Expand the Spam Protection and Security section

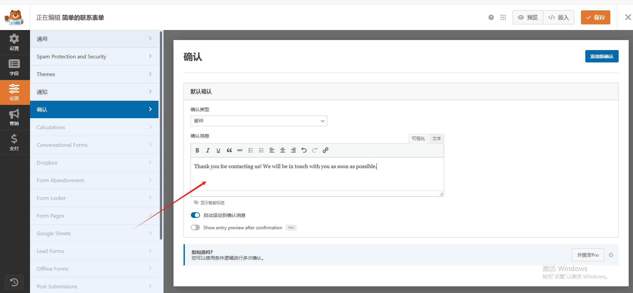coord(94,56)
